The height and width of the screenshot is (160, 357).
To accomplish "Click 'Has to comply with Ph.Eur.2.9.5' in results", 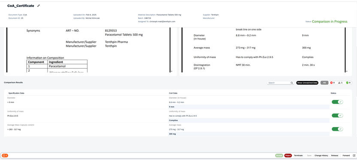I will (183, 116).
